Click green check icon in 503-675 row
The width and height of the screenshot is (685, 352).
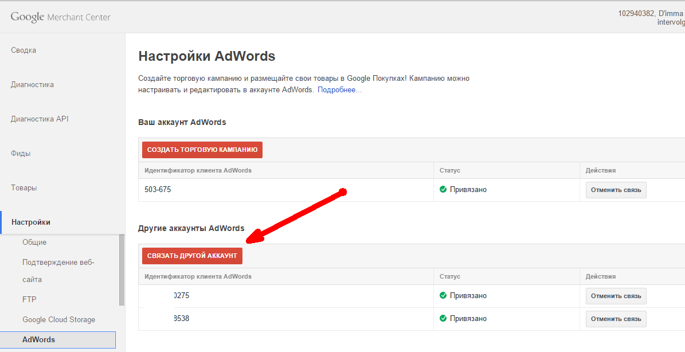pos(443,190)
